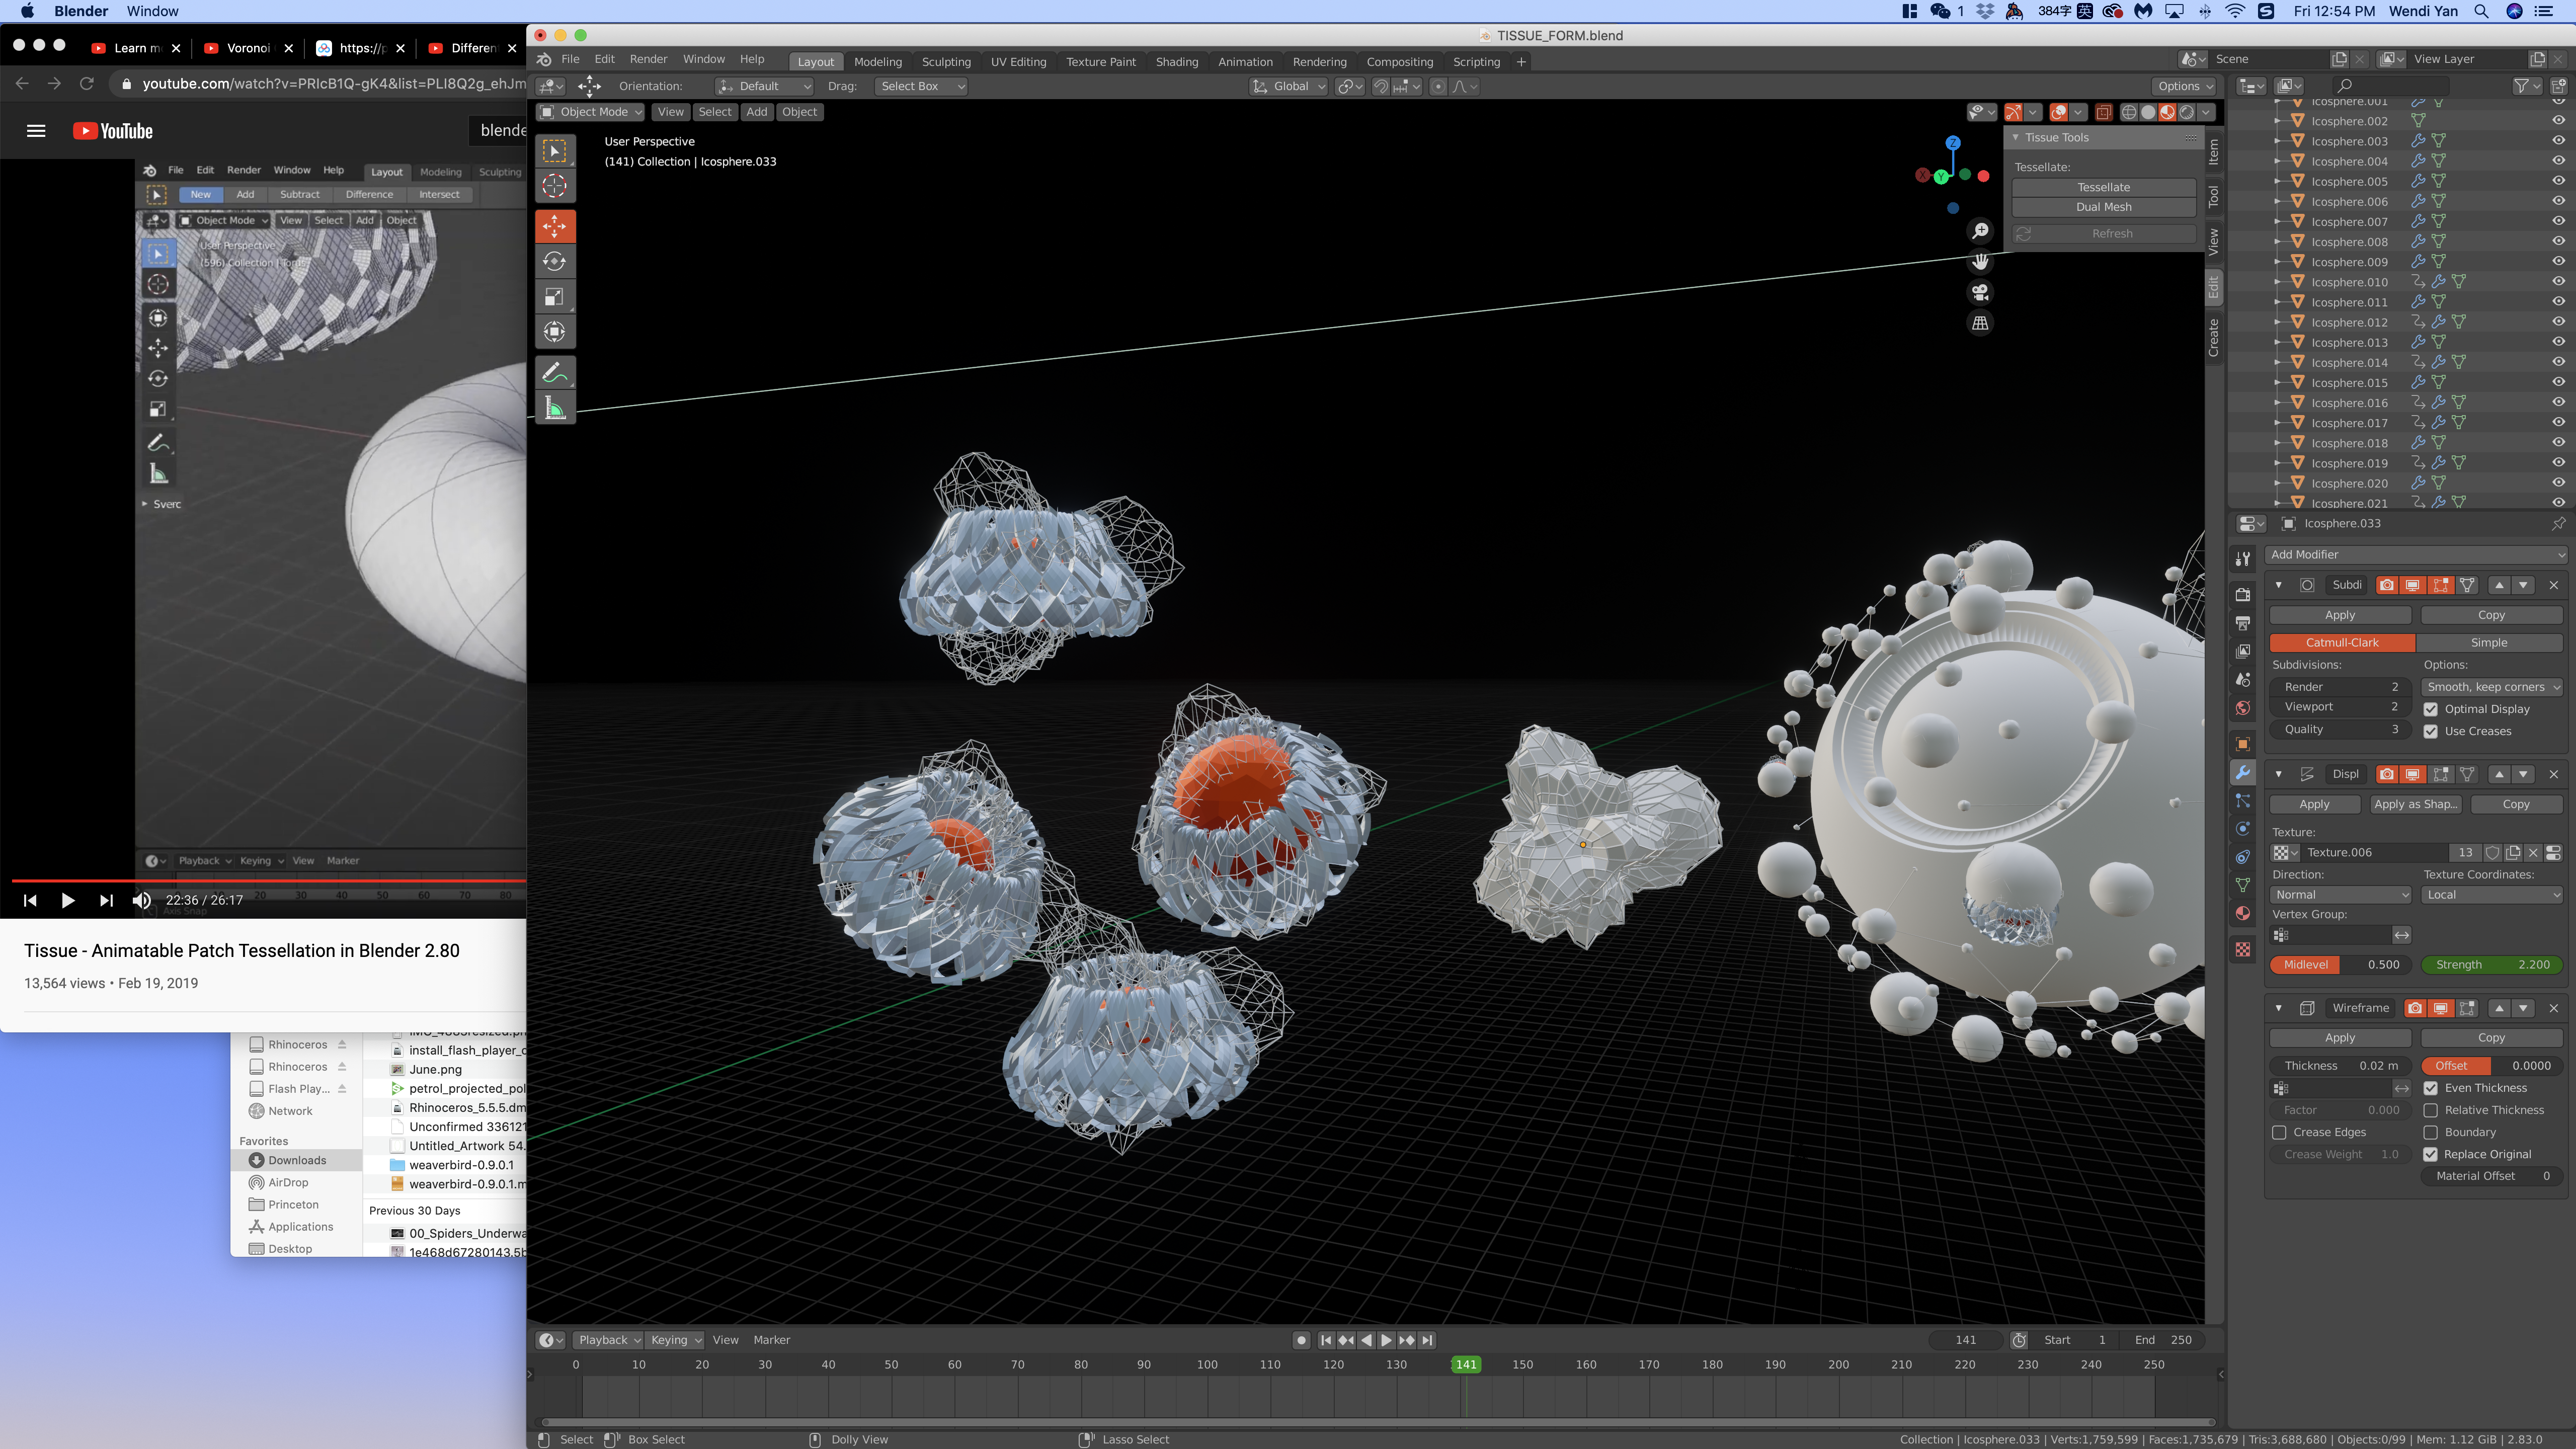Open the Object Mode dropdown
Screen dimensions: 2576x1449
[591, 112]
